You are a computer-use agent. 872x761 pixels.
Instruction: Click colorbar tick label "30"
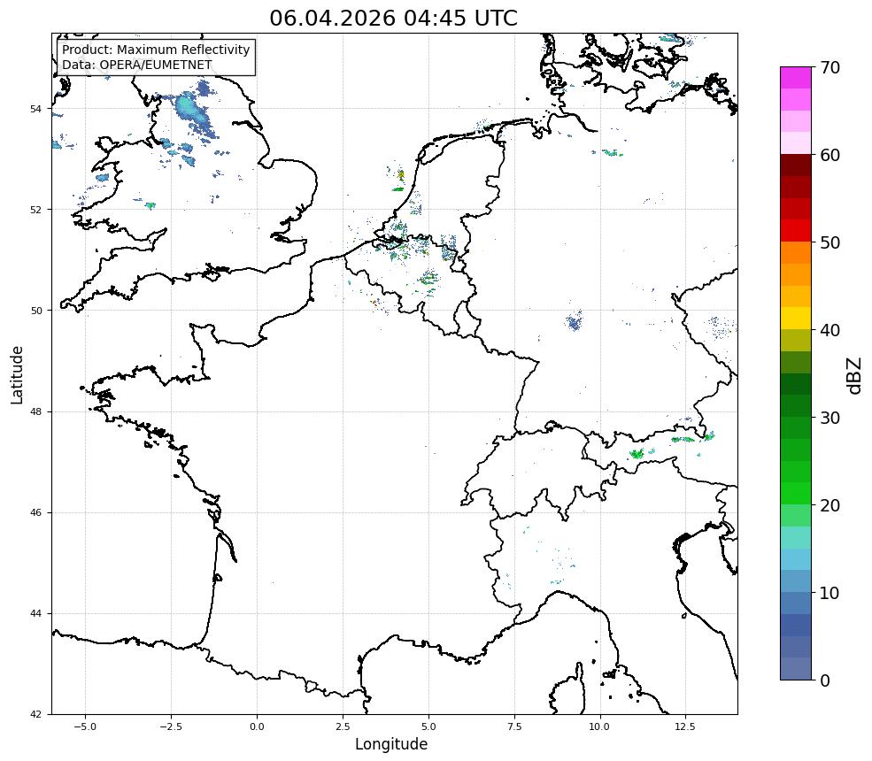coord(830,418)
